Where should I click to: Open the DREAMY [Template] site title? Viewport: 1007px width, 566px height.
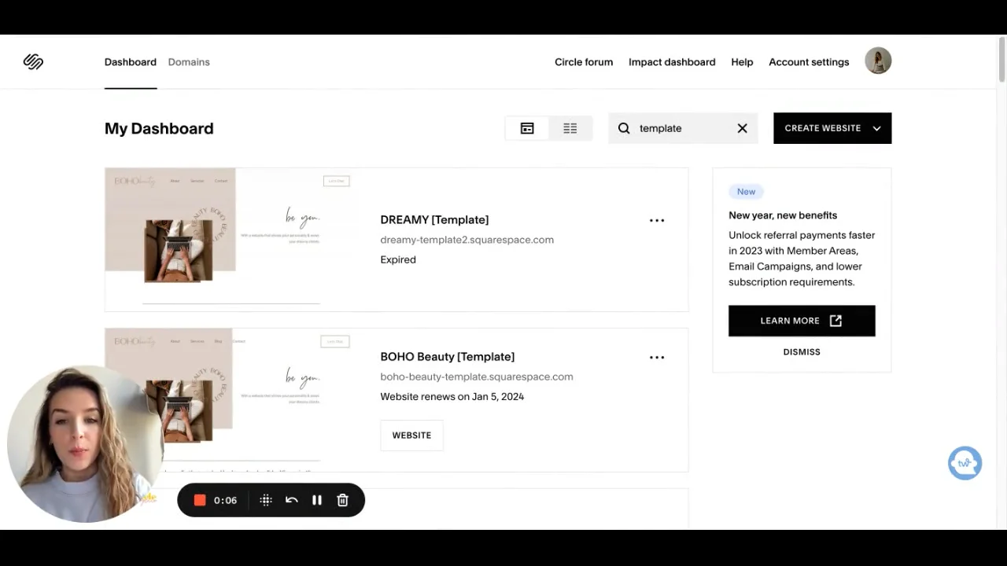(434, 220)
